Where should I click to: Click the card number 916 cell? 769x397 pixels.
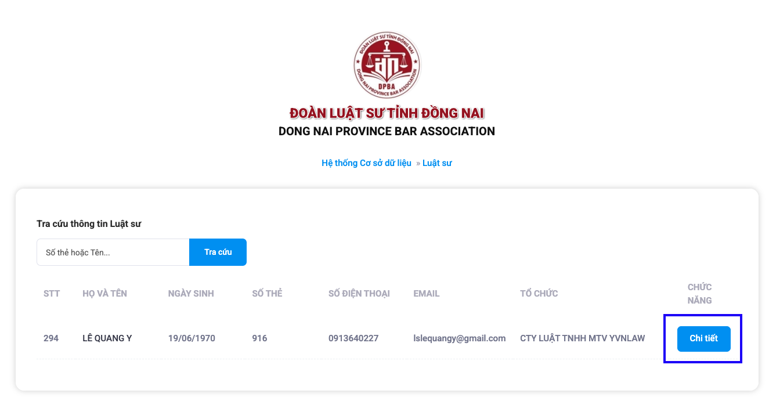coord(259,338)
